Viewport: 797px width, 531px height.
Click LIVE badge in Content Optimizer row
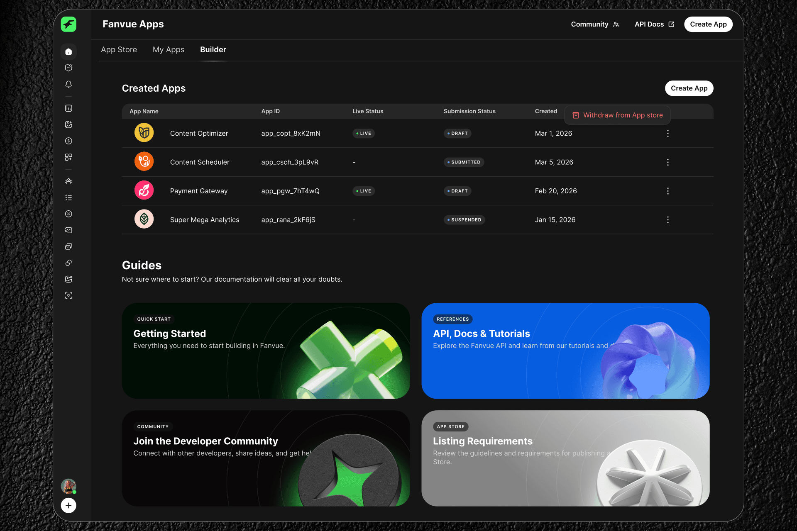pyautogui.click(x=364, y=134)
